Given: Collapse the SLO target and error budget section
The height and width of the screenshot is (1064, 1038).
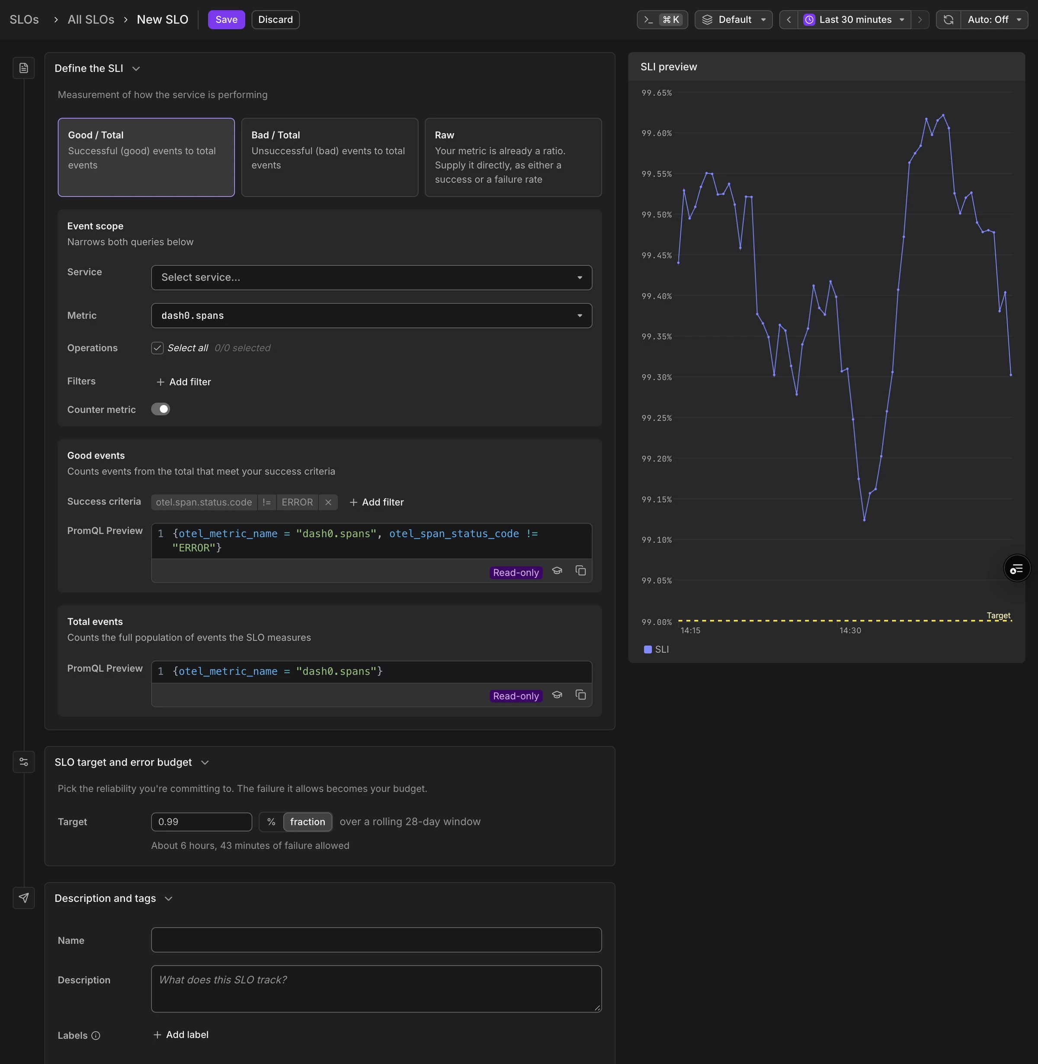Looking at the screenshot, I should click(205, 763).
